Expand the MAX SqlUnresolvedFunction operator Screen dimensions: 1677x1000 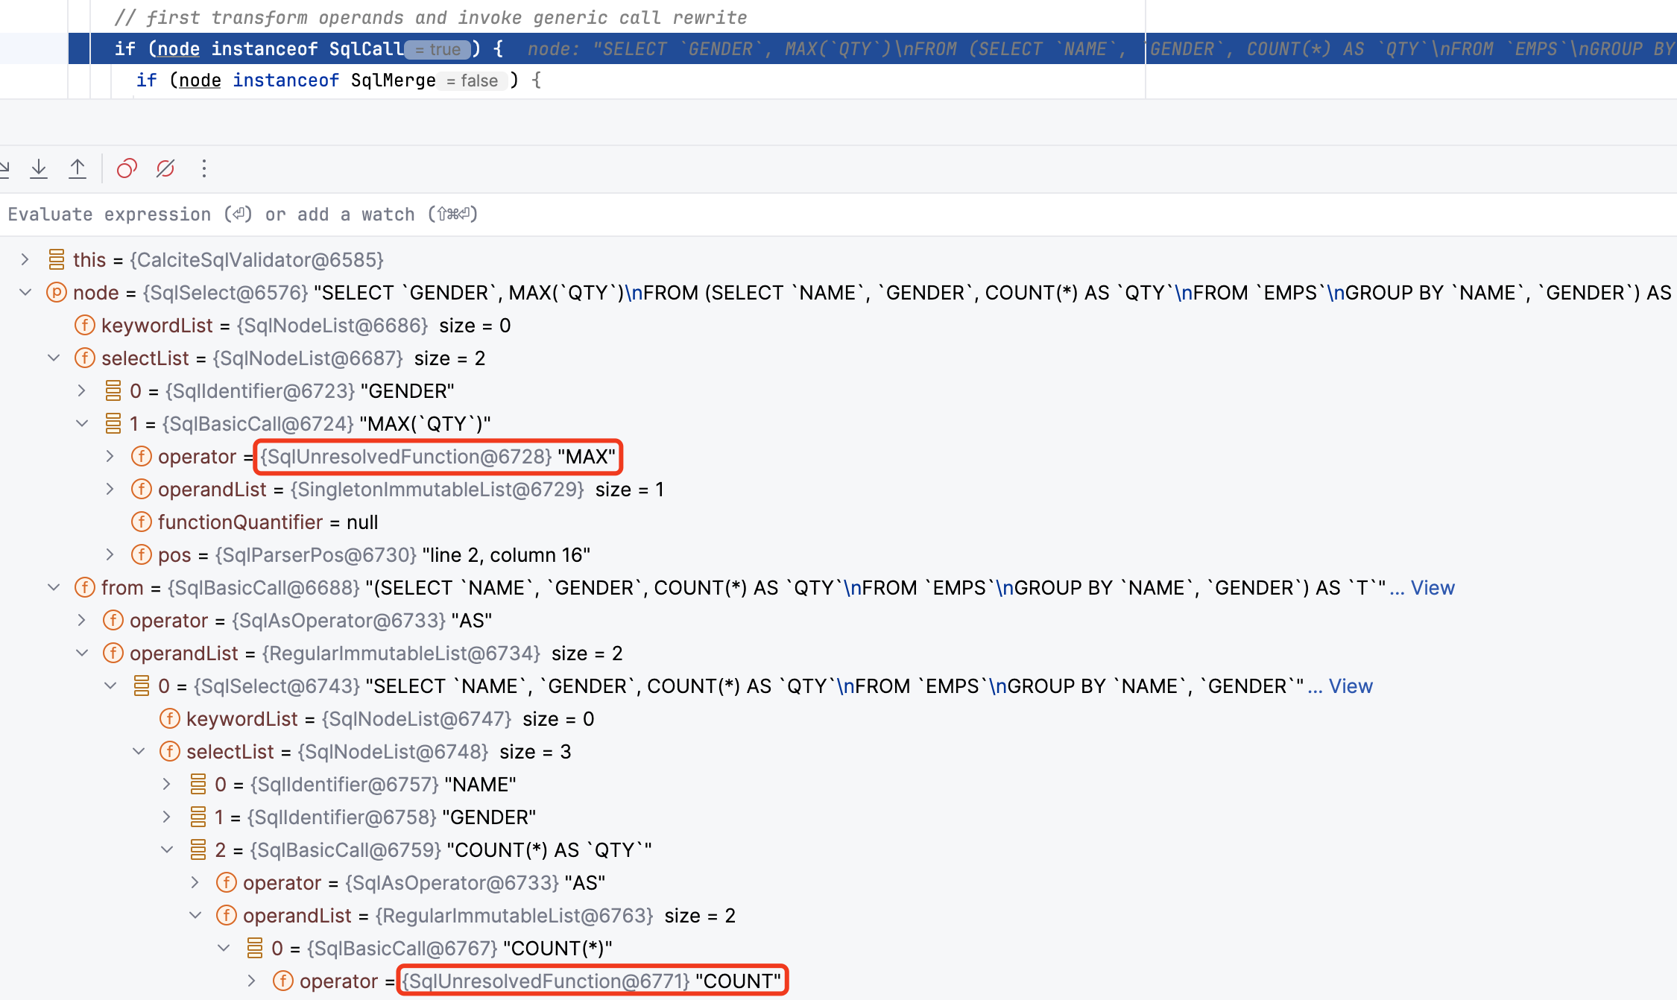(110, 457)
